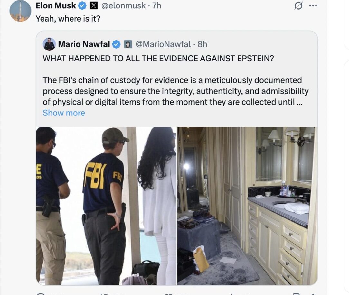Viewport: 349px width, 295px height.
Task: Click Elon Musk's blue verified badge
Action: coord(82,6)
